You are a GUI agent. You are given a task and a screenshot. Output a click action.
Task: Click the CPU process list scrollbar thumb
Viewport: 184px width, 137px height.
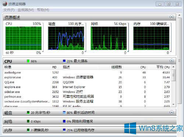(173, 75)
